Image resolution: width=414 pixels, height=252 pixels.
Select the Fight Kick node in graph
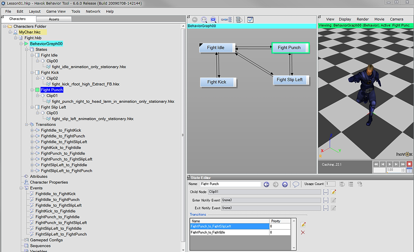pos(218,82)
